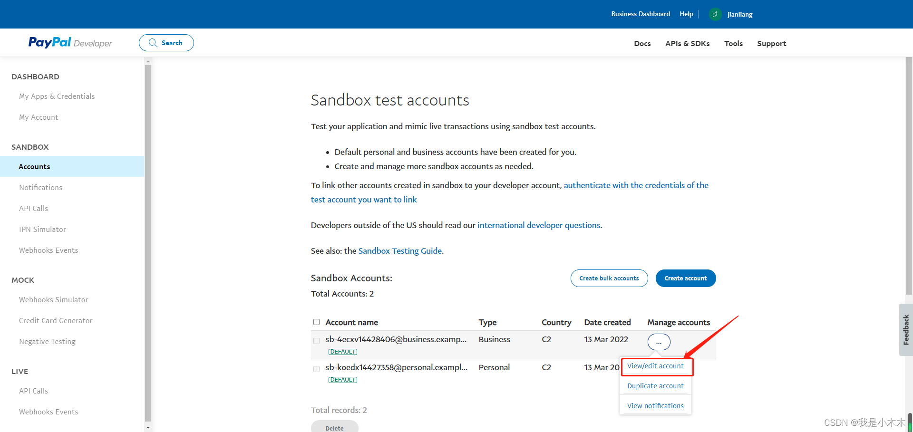
Task: Click the Create account button
Action: (686, 278)
